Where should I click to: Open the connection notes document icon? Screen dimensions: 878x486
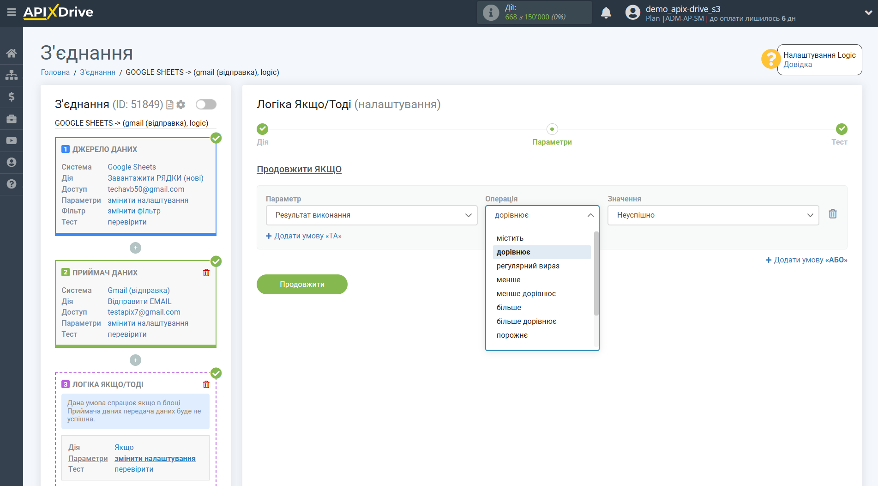coord(170,105)
